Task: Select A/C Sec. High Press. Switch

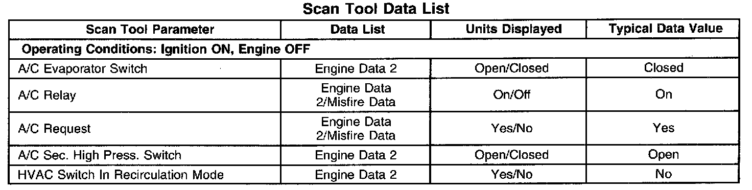Action: (x=100, y=155)
